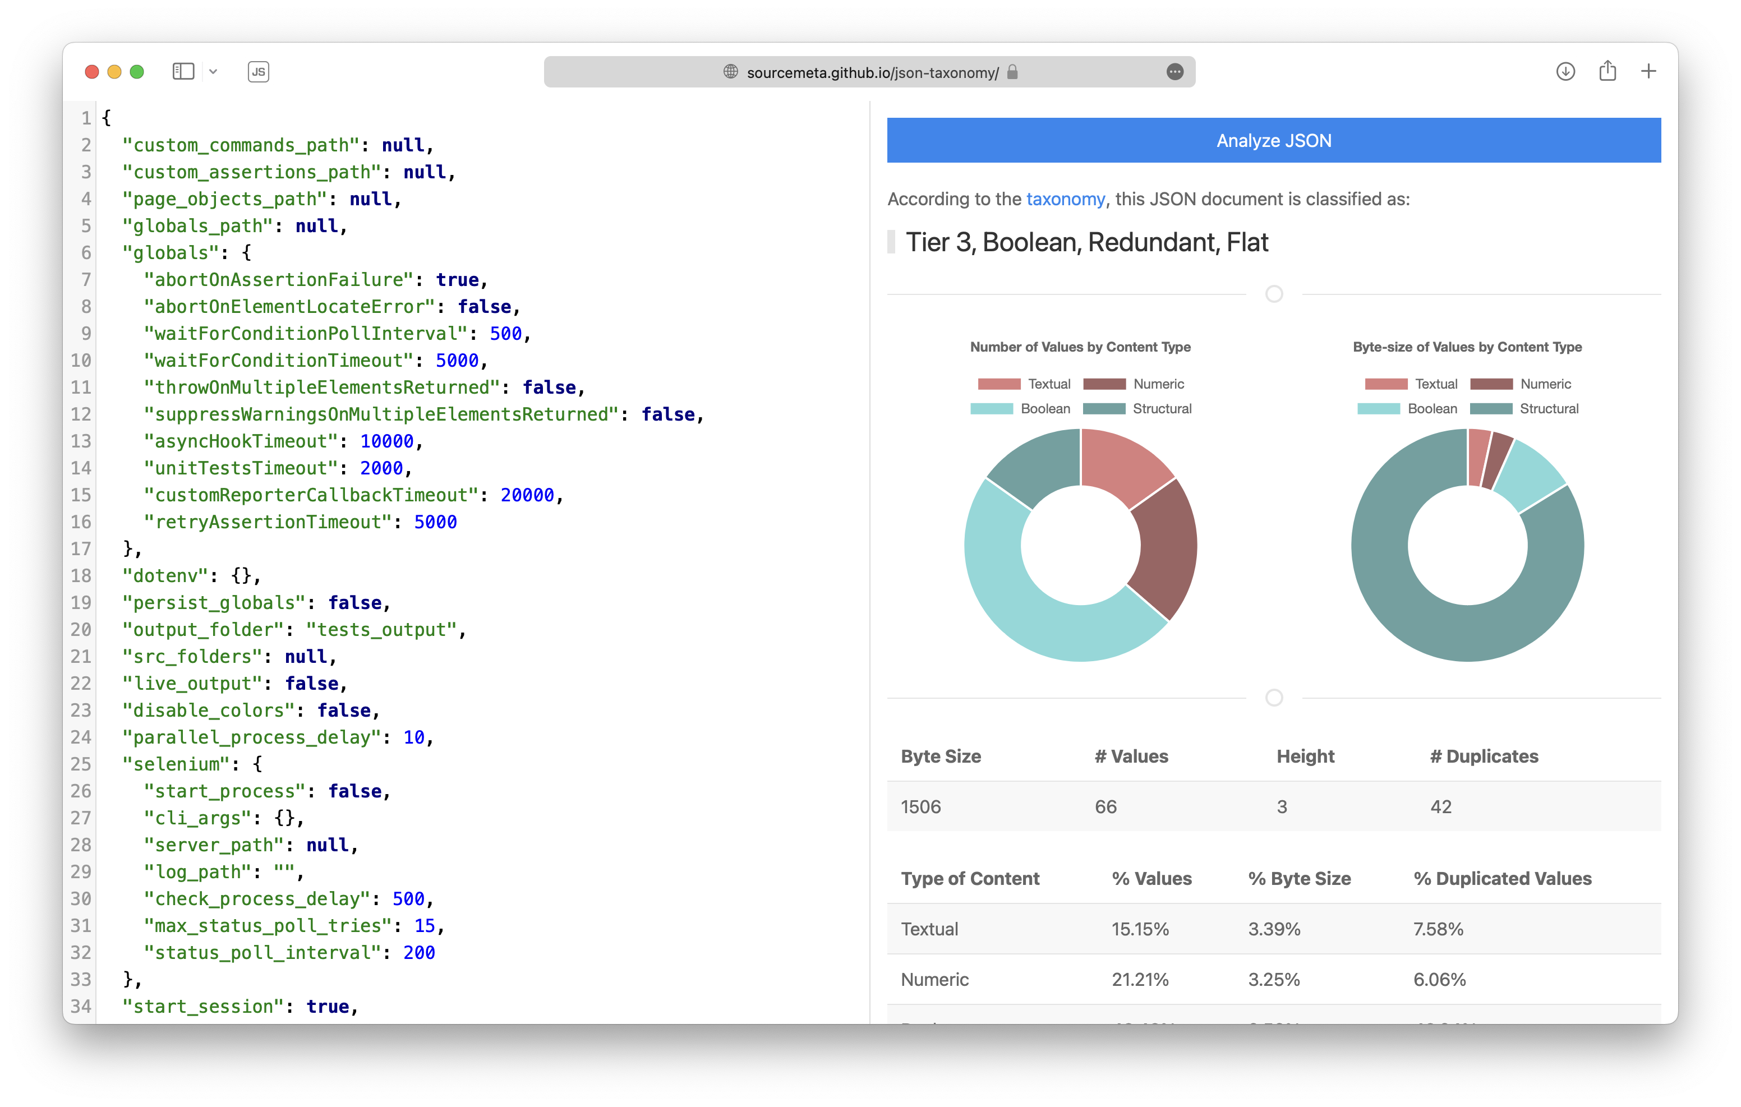Click the Share icon in toolbar
1741x1107 pixels.
[1608, 71]
